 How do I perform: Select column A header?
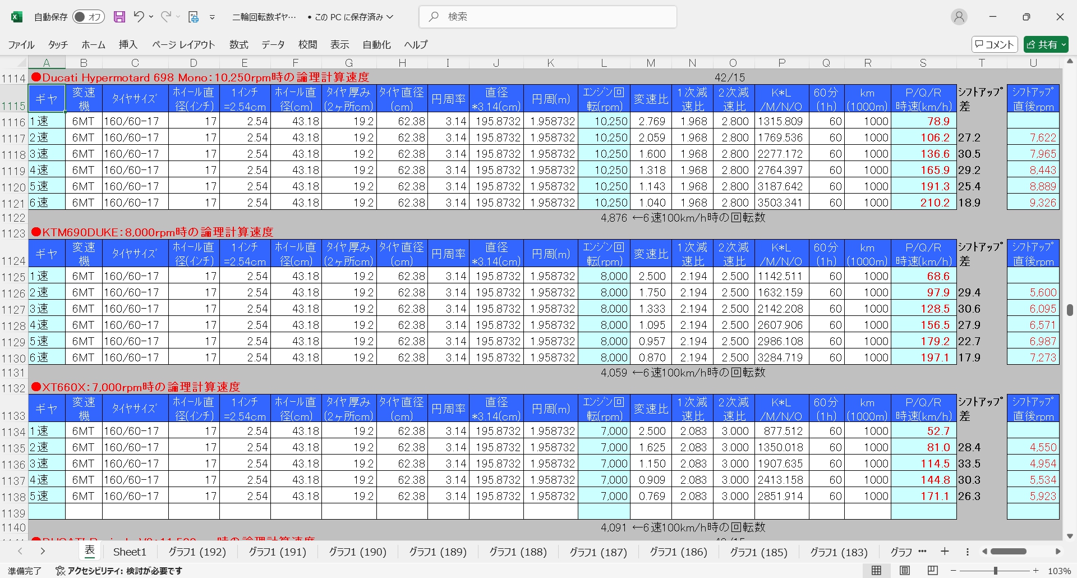click(x=47, y=63)
